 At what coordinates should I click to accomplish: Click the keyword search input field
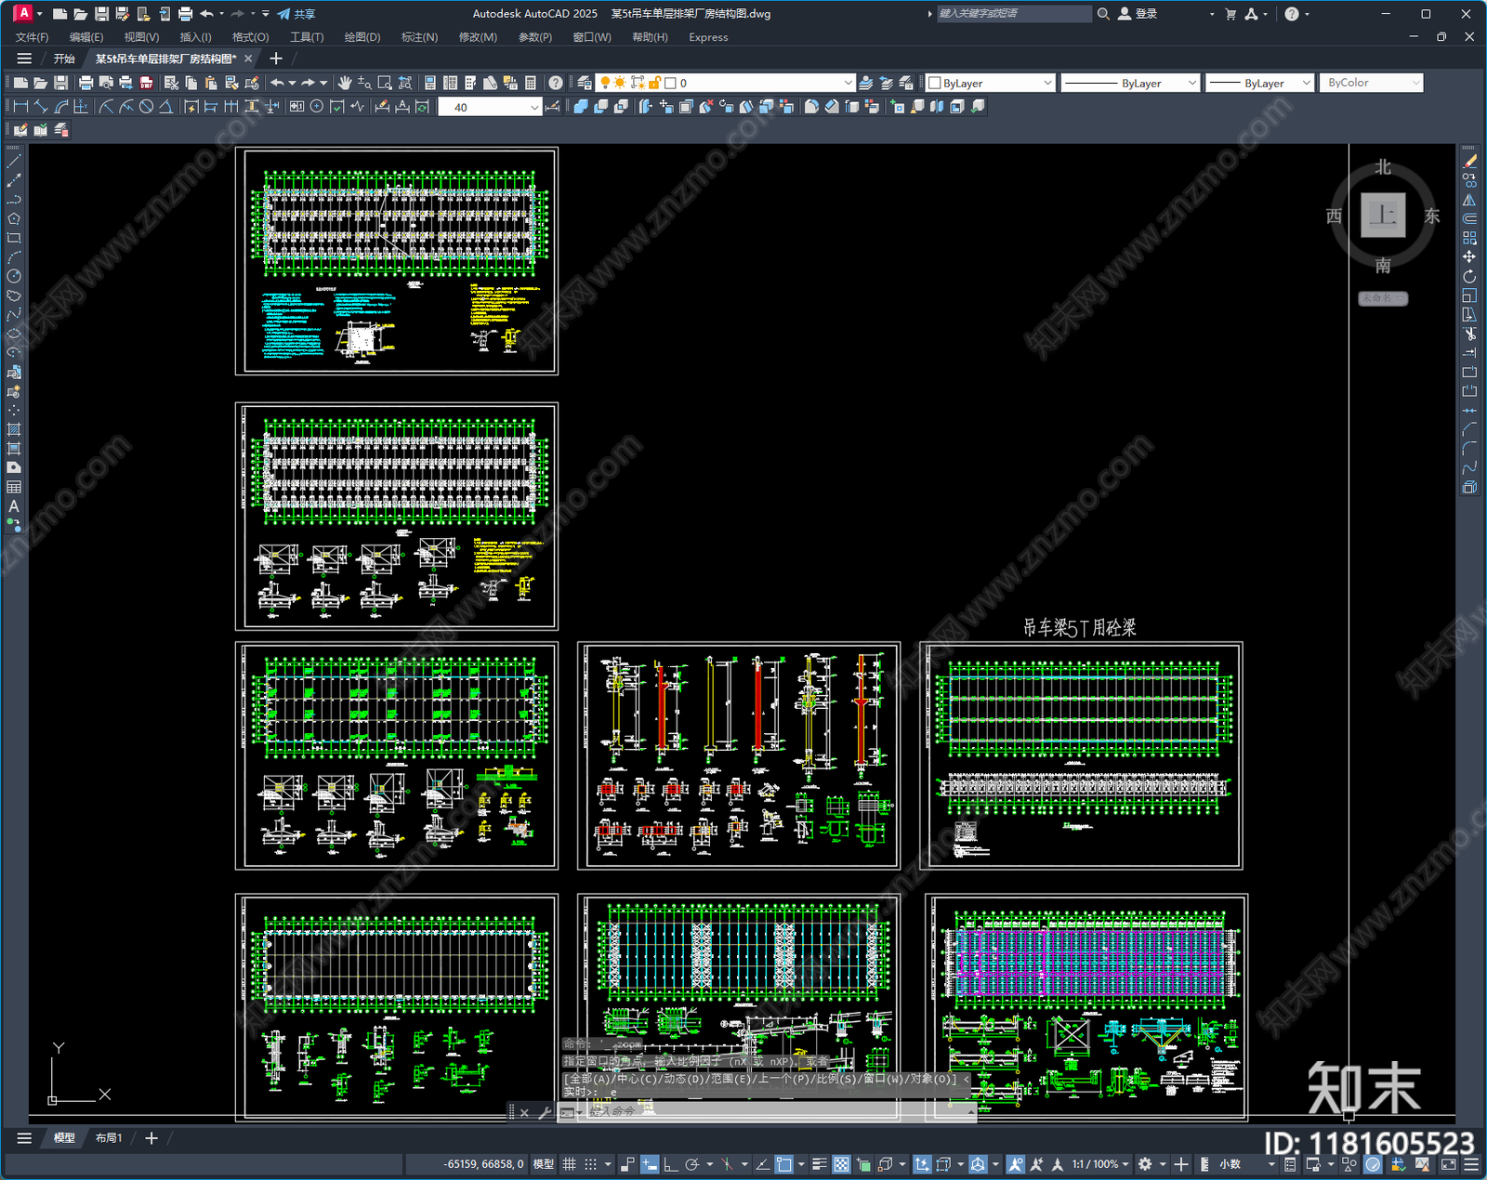(x=1013, y=14)
